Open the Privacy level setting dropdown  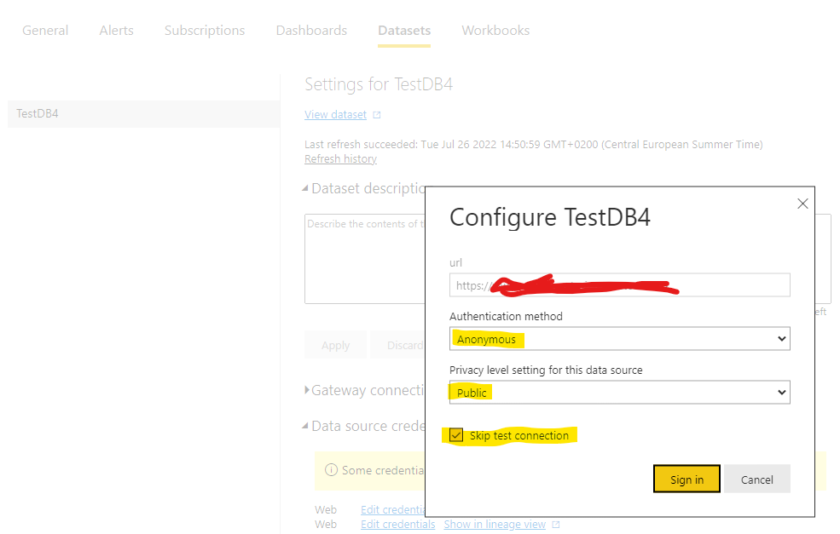pyautogui.click(x=619, y=393)
